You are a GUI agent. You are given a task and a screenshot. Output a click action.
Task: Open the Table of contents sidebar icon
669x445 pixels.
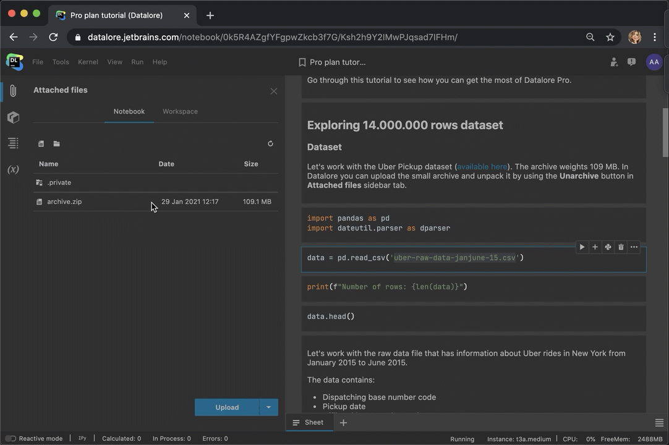[13, 143]
